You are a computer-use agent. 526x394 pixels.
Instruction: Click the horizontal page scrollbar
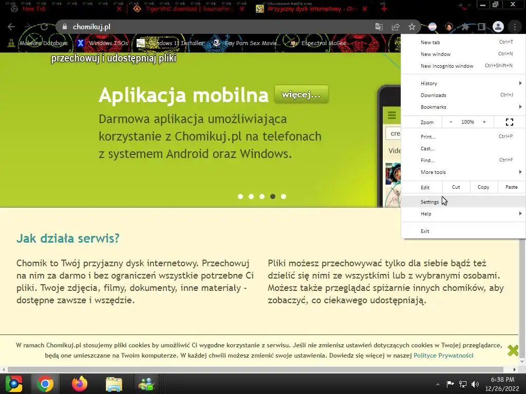click(x=255, y=369)
